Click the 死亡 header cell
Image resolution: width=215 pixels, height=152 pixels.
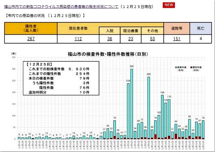coord(201,28)
